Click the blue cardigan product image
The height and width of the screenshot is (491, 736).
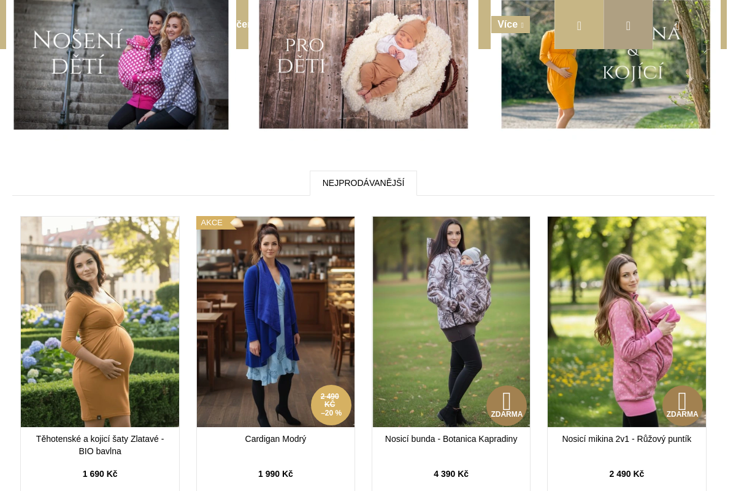pos(275,322)
